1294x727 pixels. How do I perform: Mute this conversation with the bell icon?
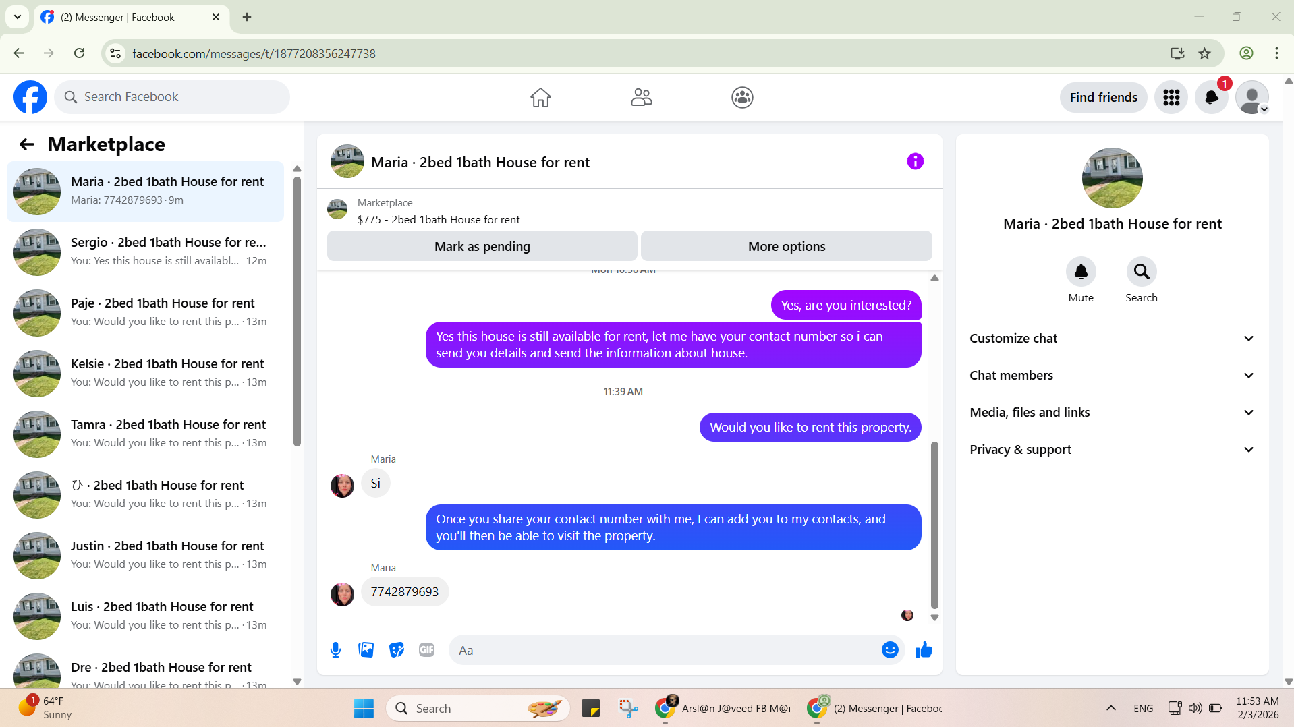tap(1081, 272)
